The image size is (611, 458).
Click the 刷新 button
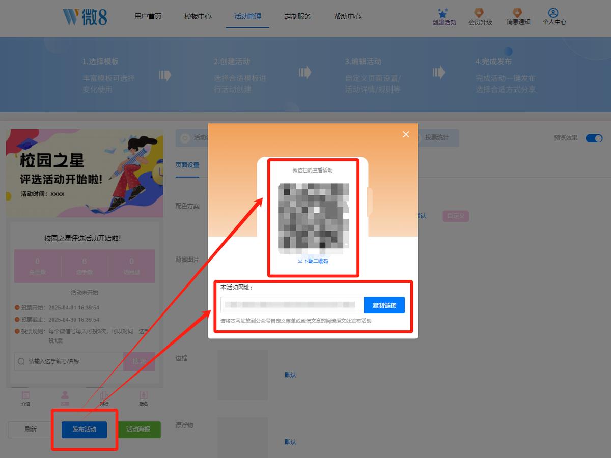coord(31,430)
